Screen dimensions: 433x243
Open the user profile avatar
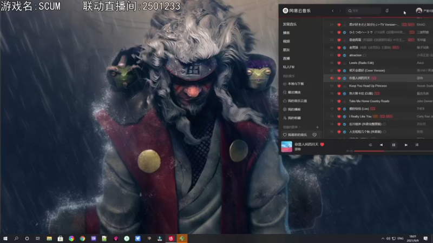point(419,11)
